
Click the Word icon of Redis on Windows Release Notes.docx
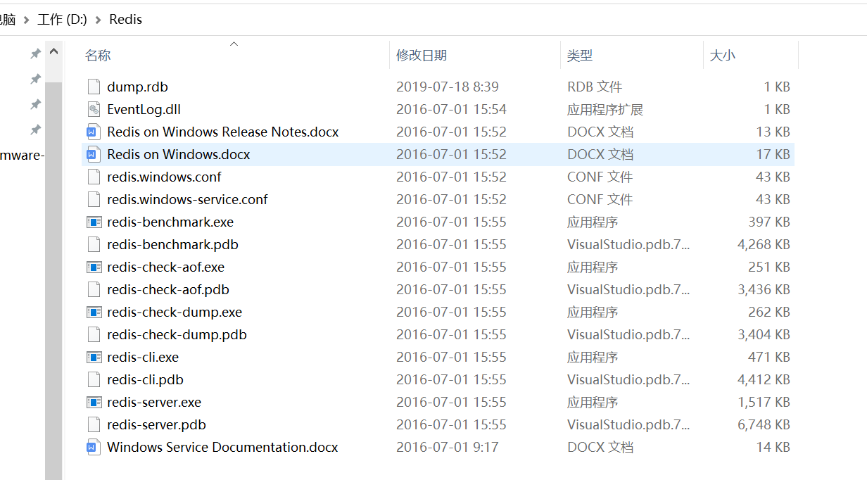[94, 132]
